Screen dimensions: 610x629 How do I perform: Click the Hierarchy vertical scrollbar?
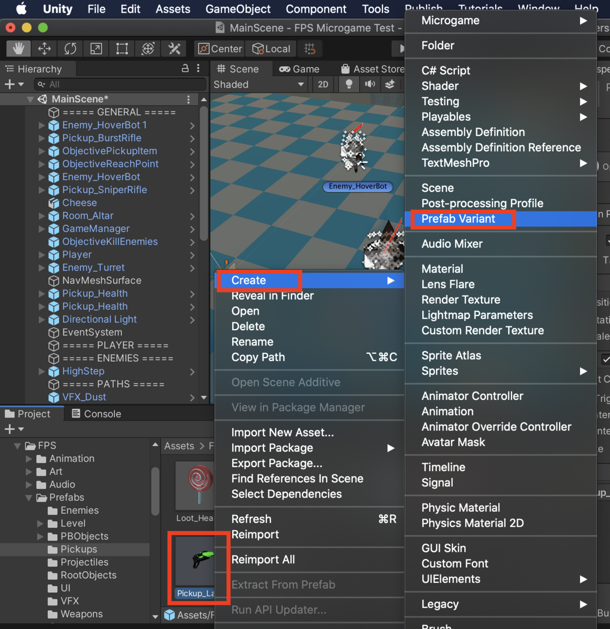pyautogui.click(x=204, y=173)
